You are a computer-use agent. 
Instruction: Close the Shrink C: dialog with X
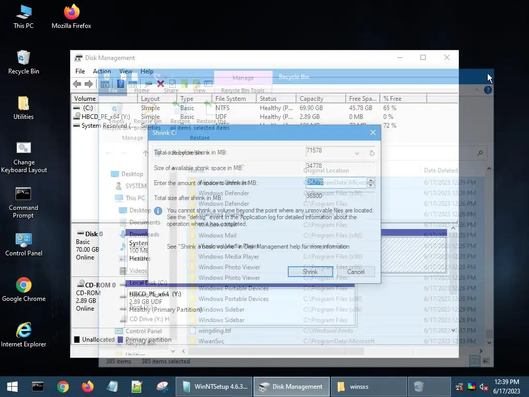373,132
